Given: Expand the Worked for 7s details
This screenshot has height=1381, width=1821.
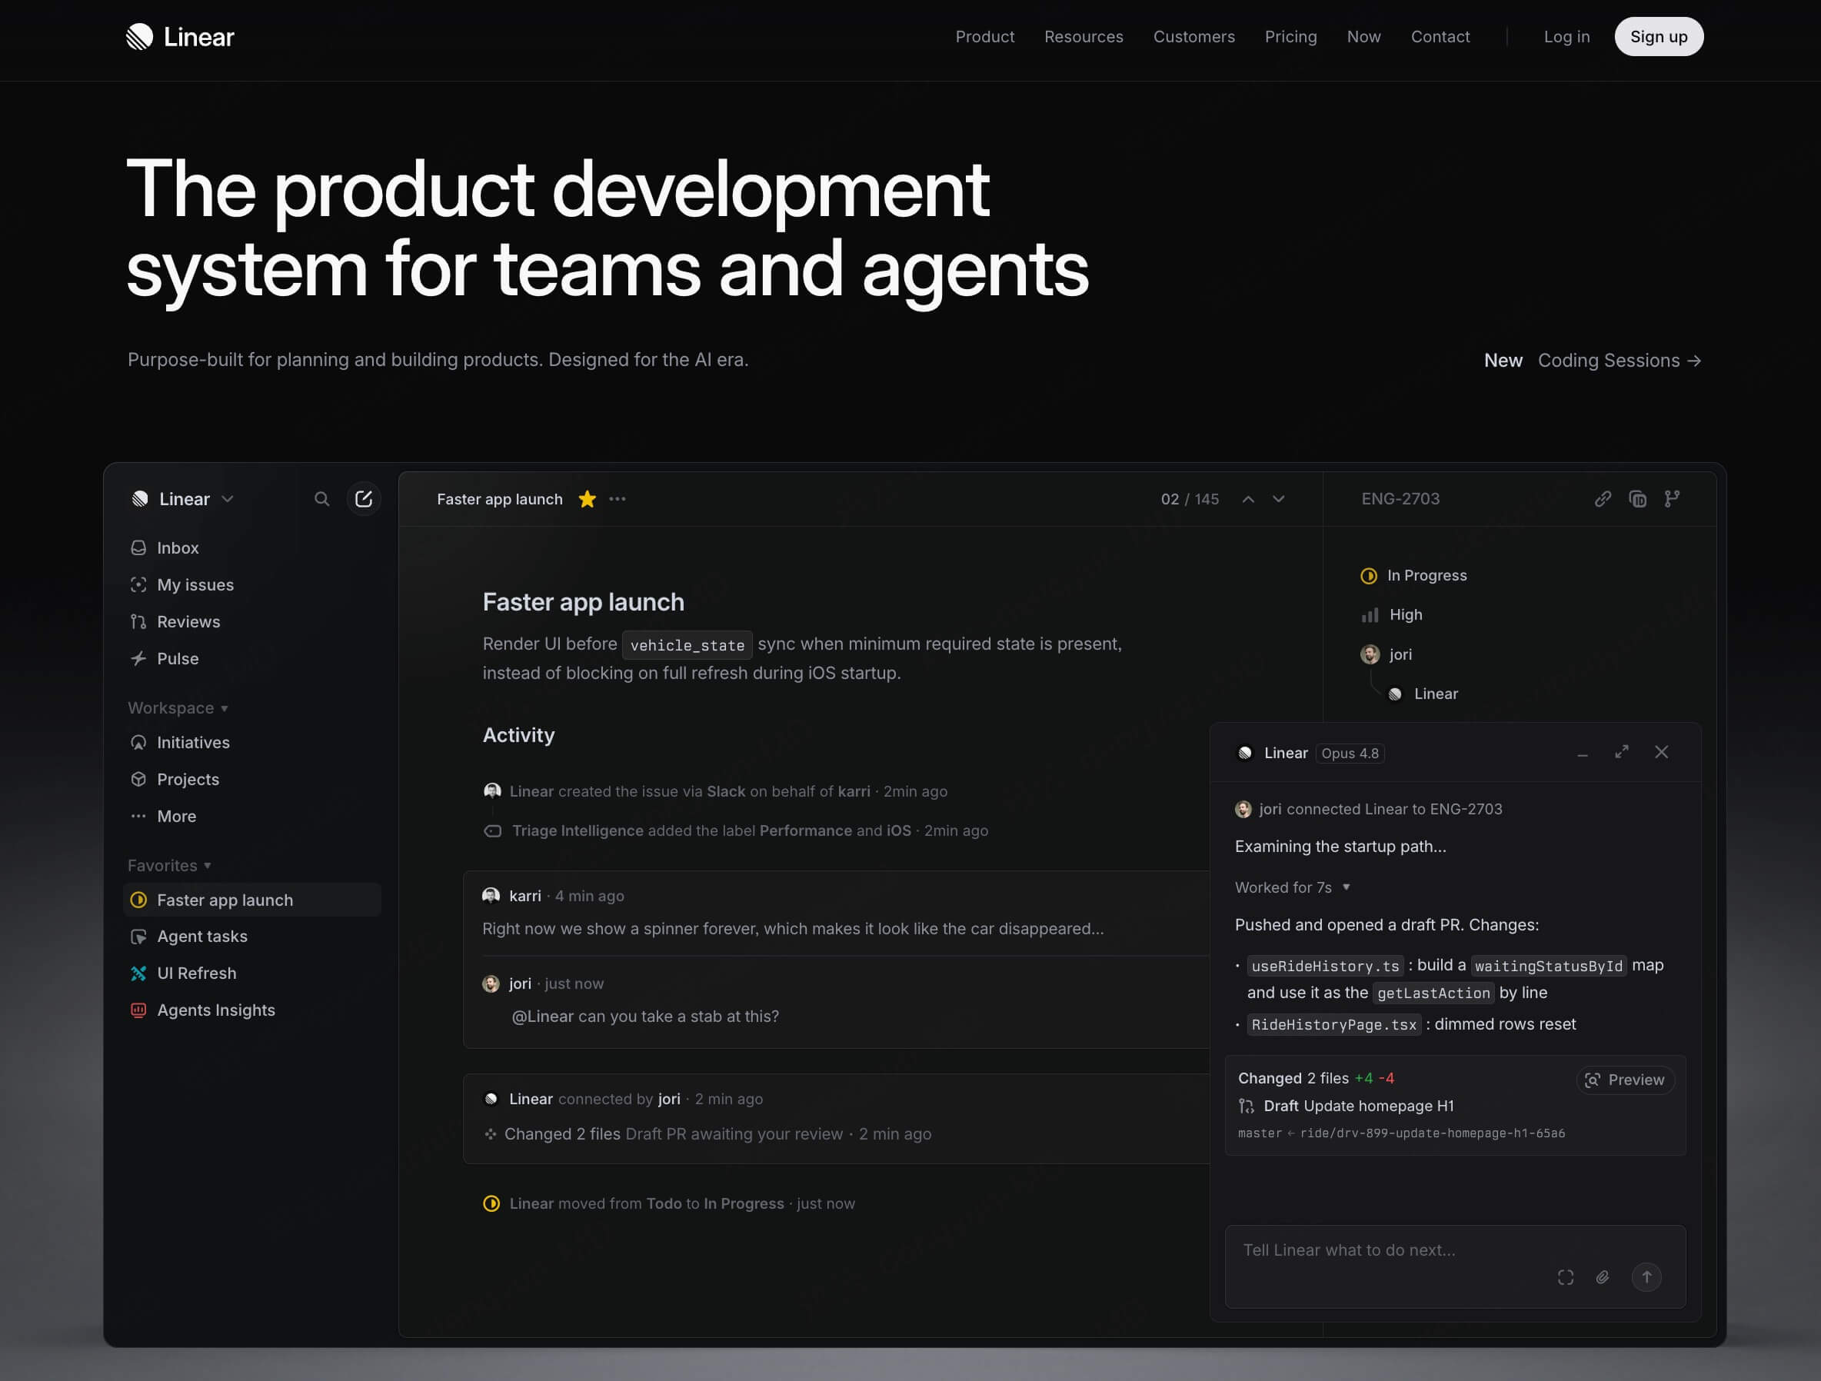Looking at the screenshot, I should click(1293, 888).
